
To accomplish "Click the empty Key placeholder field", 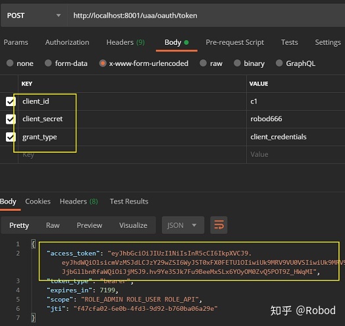I will tap(132, 155).
